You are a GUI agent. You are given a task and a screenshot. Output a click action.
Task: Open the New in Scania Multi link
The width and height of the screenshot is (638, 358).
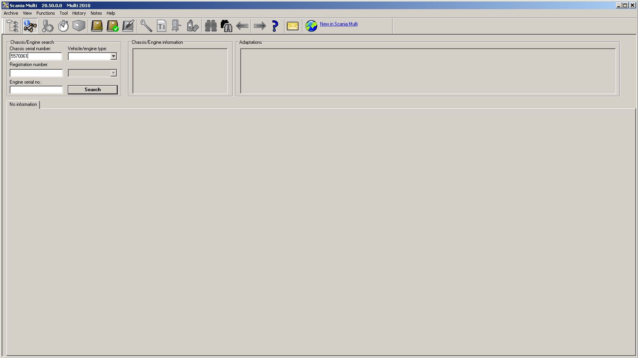click(x=339, y=24)
